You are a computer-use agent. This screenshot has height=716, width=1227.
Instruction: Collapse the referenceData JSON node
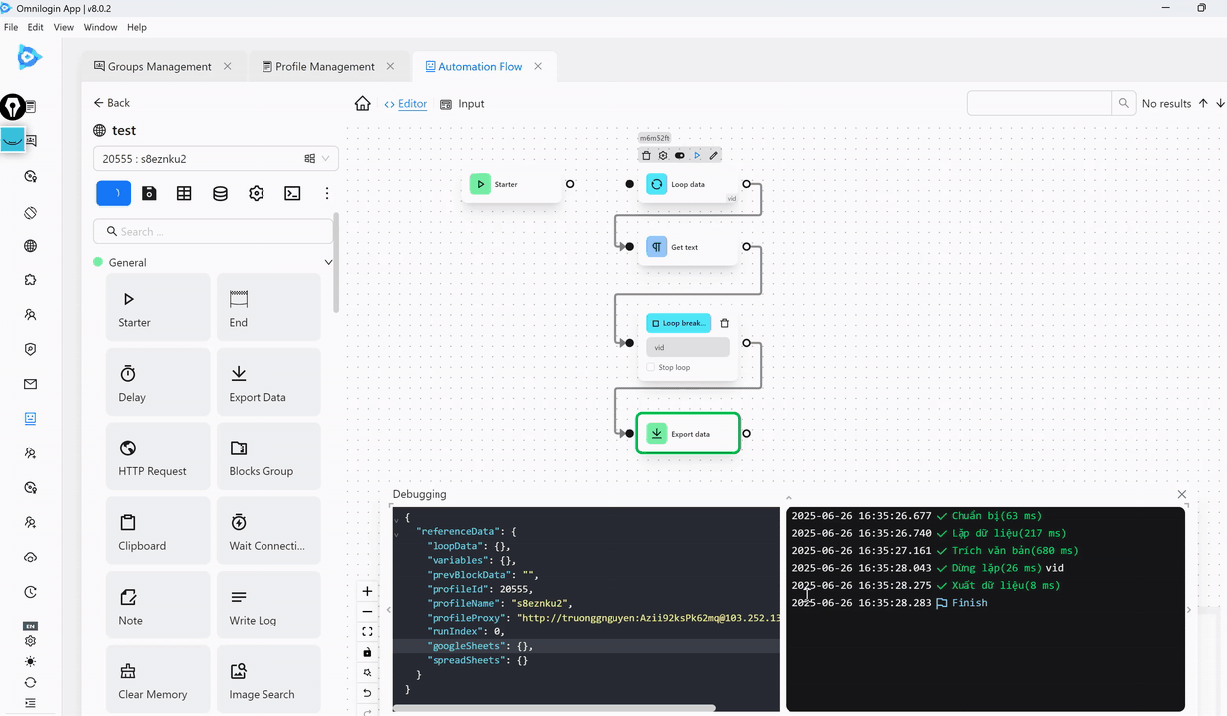(x=396, y=533)
